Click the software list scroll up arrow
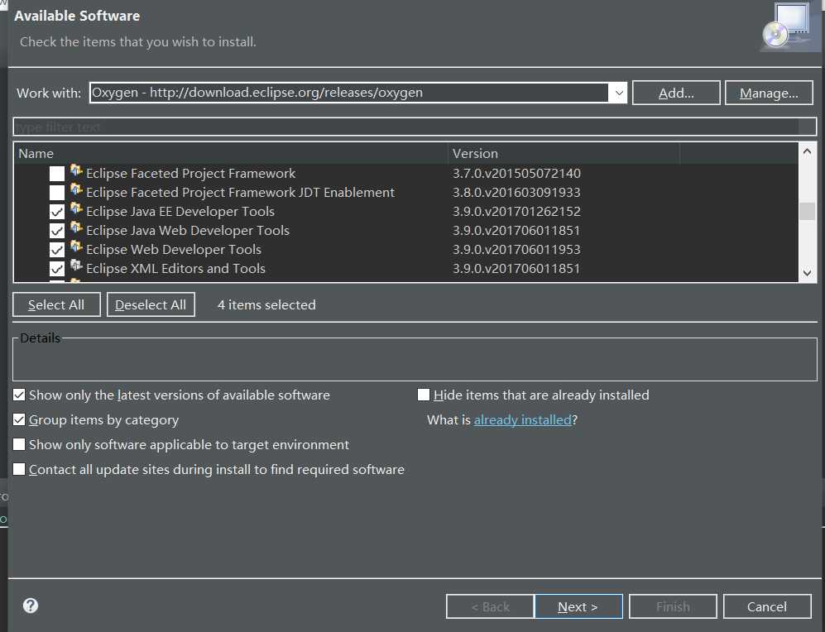The height and width of the screenshot is (632, 825). 807,152
